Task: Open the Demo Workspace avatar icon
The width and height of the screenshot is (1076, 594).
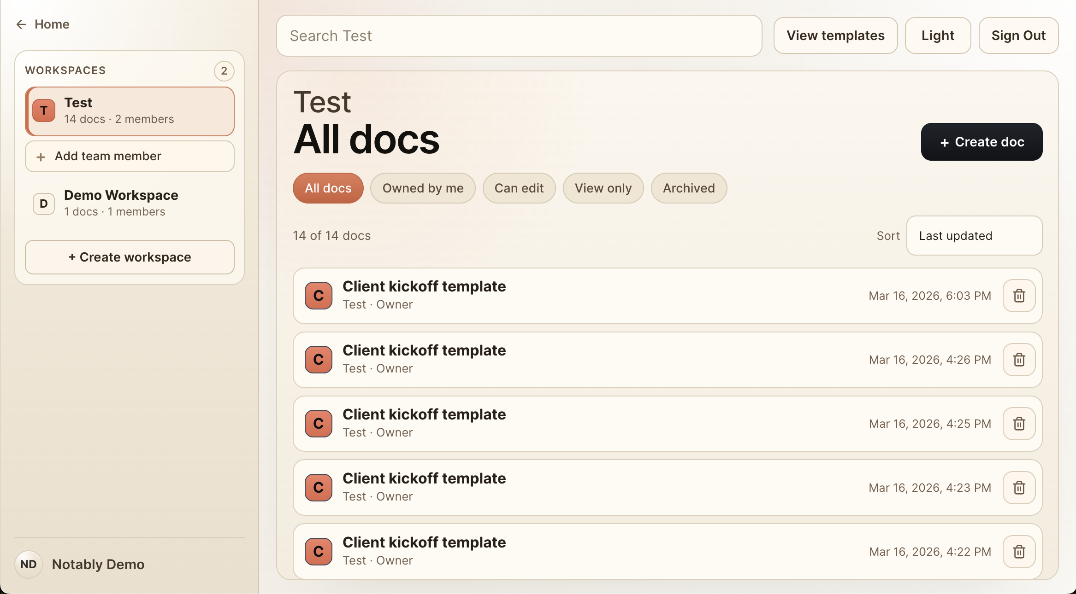Action: tap(43, 204)
